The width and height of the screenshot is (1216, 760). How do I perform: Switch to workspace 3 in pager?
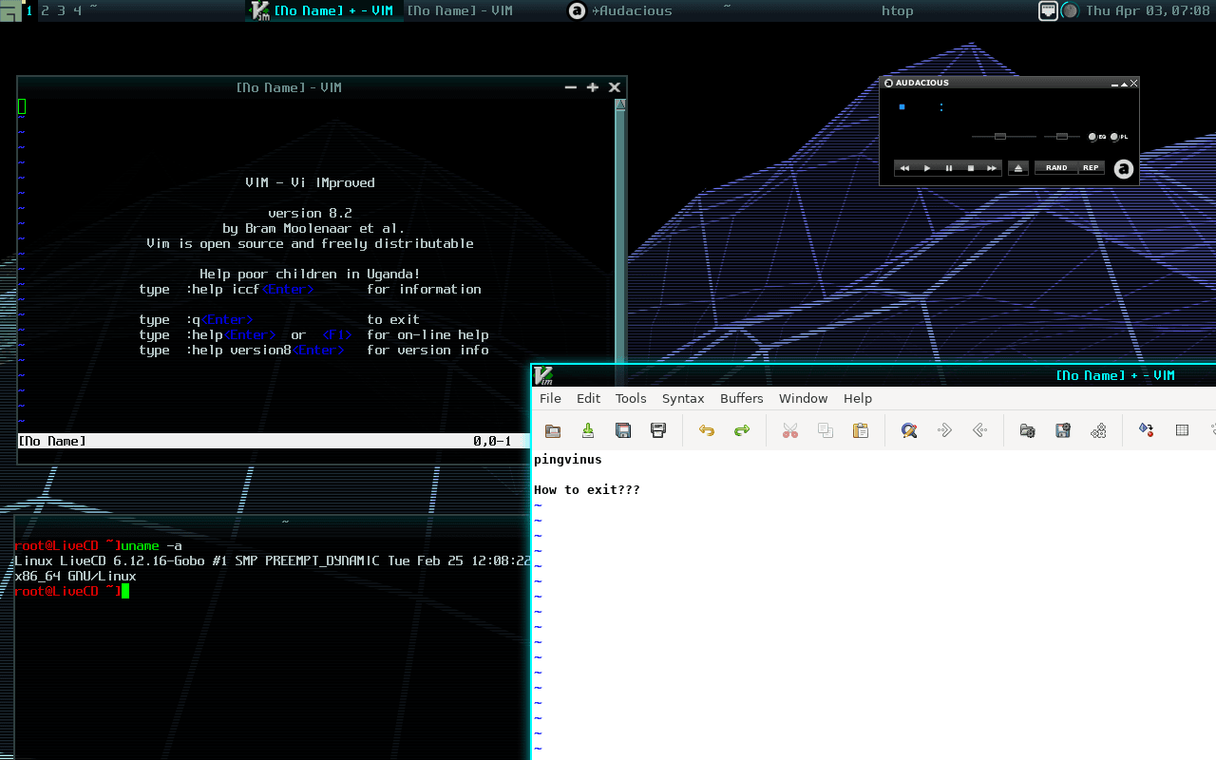pyautogui.click(x=62, y=10)
